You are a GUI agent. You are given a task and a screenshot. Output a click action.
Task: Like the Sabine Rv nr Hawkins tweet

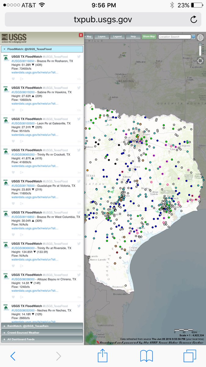point(13,110)
